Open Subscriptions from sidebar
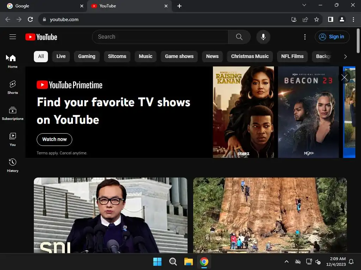The height and width of the screenshot is (270, 361). click(13, 114)
